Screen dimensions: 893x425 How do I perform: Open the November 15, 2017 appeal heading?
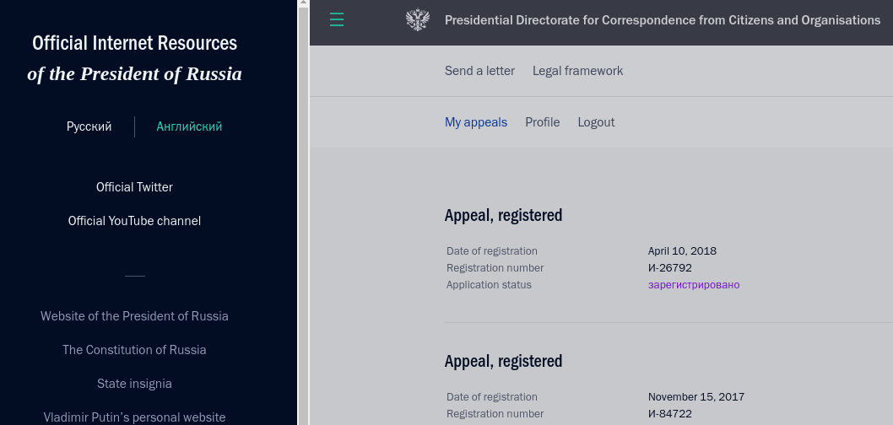tap(503, 361)
